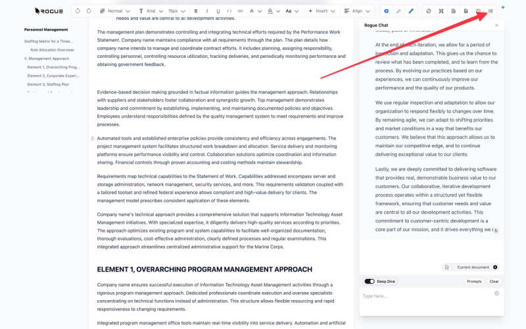Screen dimensions: 526x329
Task: Click the green status dot indicator
Action: 503,7
